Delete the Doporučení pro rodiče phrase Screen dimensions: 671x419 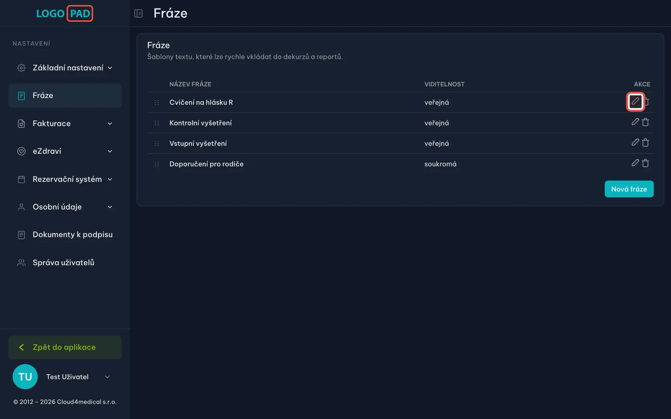[645, 163]
